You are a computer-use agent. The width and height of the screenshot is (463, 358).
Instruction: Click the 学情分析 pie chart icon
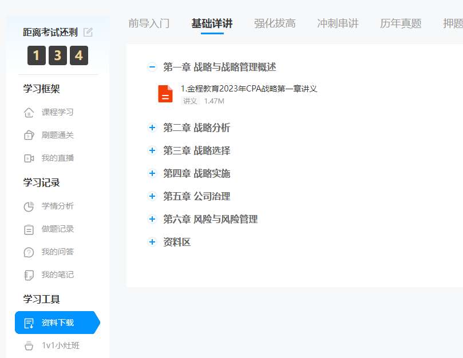[x=29, y=206]
